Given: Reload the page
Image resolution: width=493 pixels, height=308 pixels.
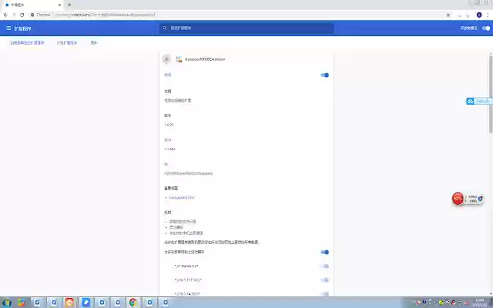Looking at the screenshot, I should point(22,15).
